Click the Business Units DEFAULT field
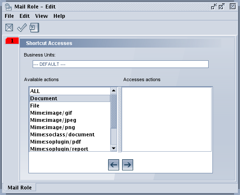Image resolution: width=240 pixels, height=195 pixels. [x=120, y=64]
